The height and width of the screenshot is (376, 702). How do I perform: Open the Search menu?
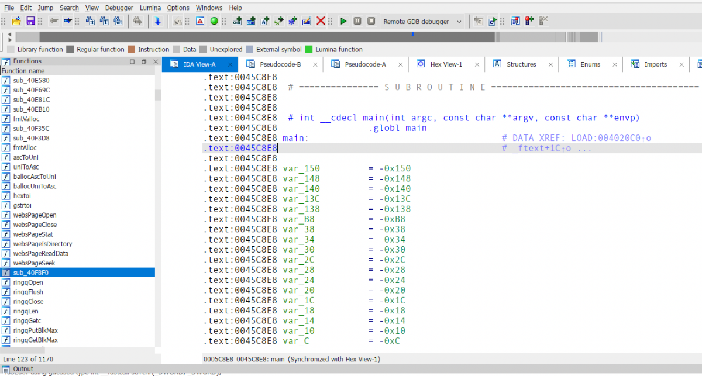(x=69, y=8)
